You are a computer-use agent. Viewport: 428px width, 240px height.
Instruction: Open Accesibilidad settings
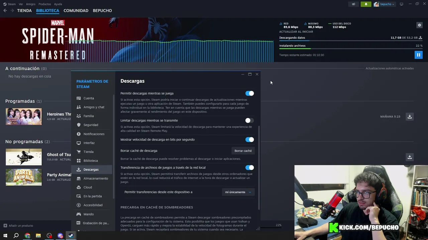93,205
